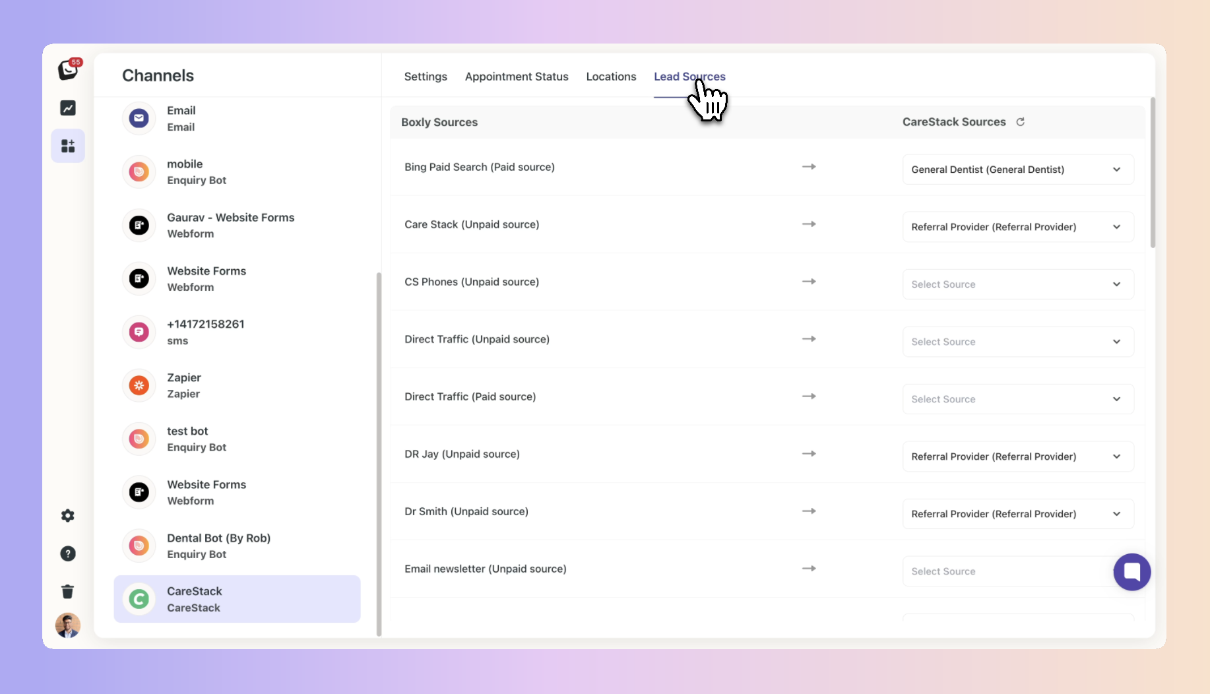This screenshot has width=1210, height=694.
Task: Click the CareStack Sources column header
Action: point(954,122)
